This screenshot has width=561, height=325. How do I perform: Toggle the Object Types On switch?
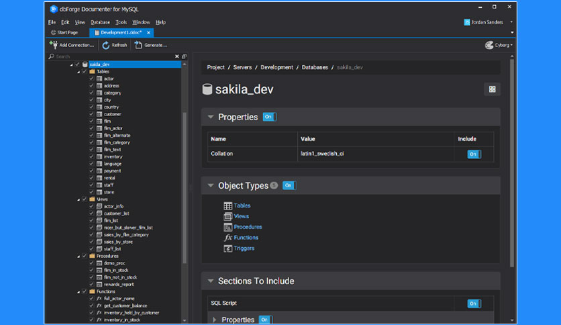pos(289,185)
